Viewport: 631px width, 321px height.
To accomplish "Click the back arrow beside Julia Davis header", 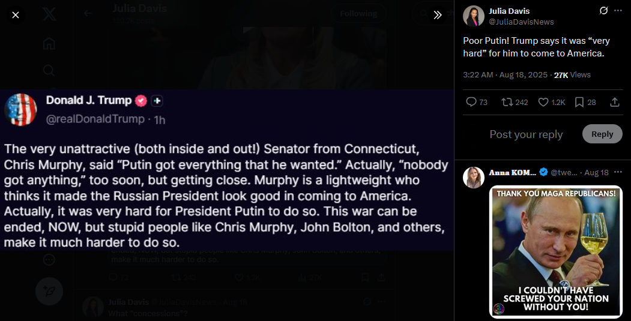I will pos(88,13).
